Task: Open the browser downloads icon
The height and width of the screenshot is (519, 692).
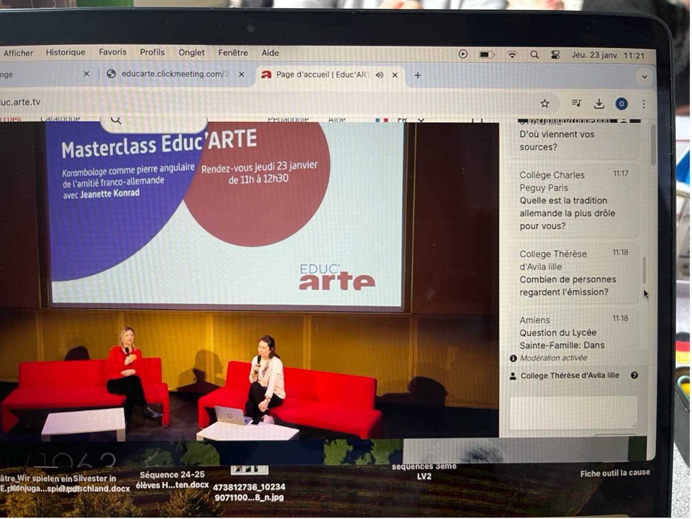Action: [599, 103]
